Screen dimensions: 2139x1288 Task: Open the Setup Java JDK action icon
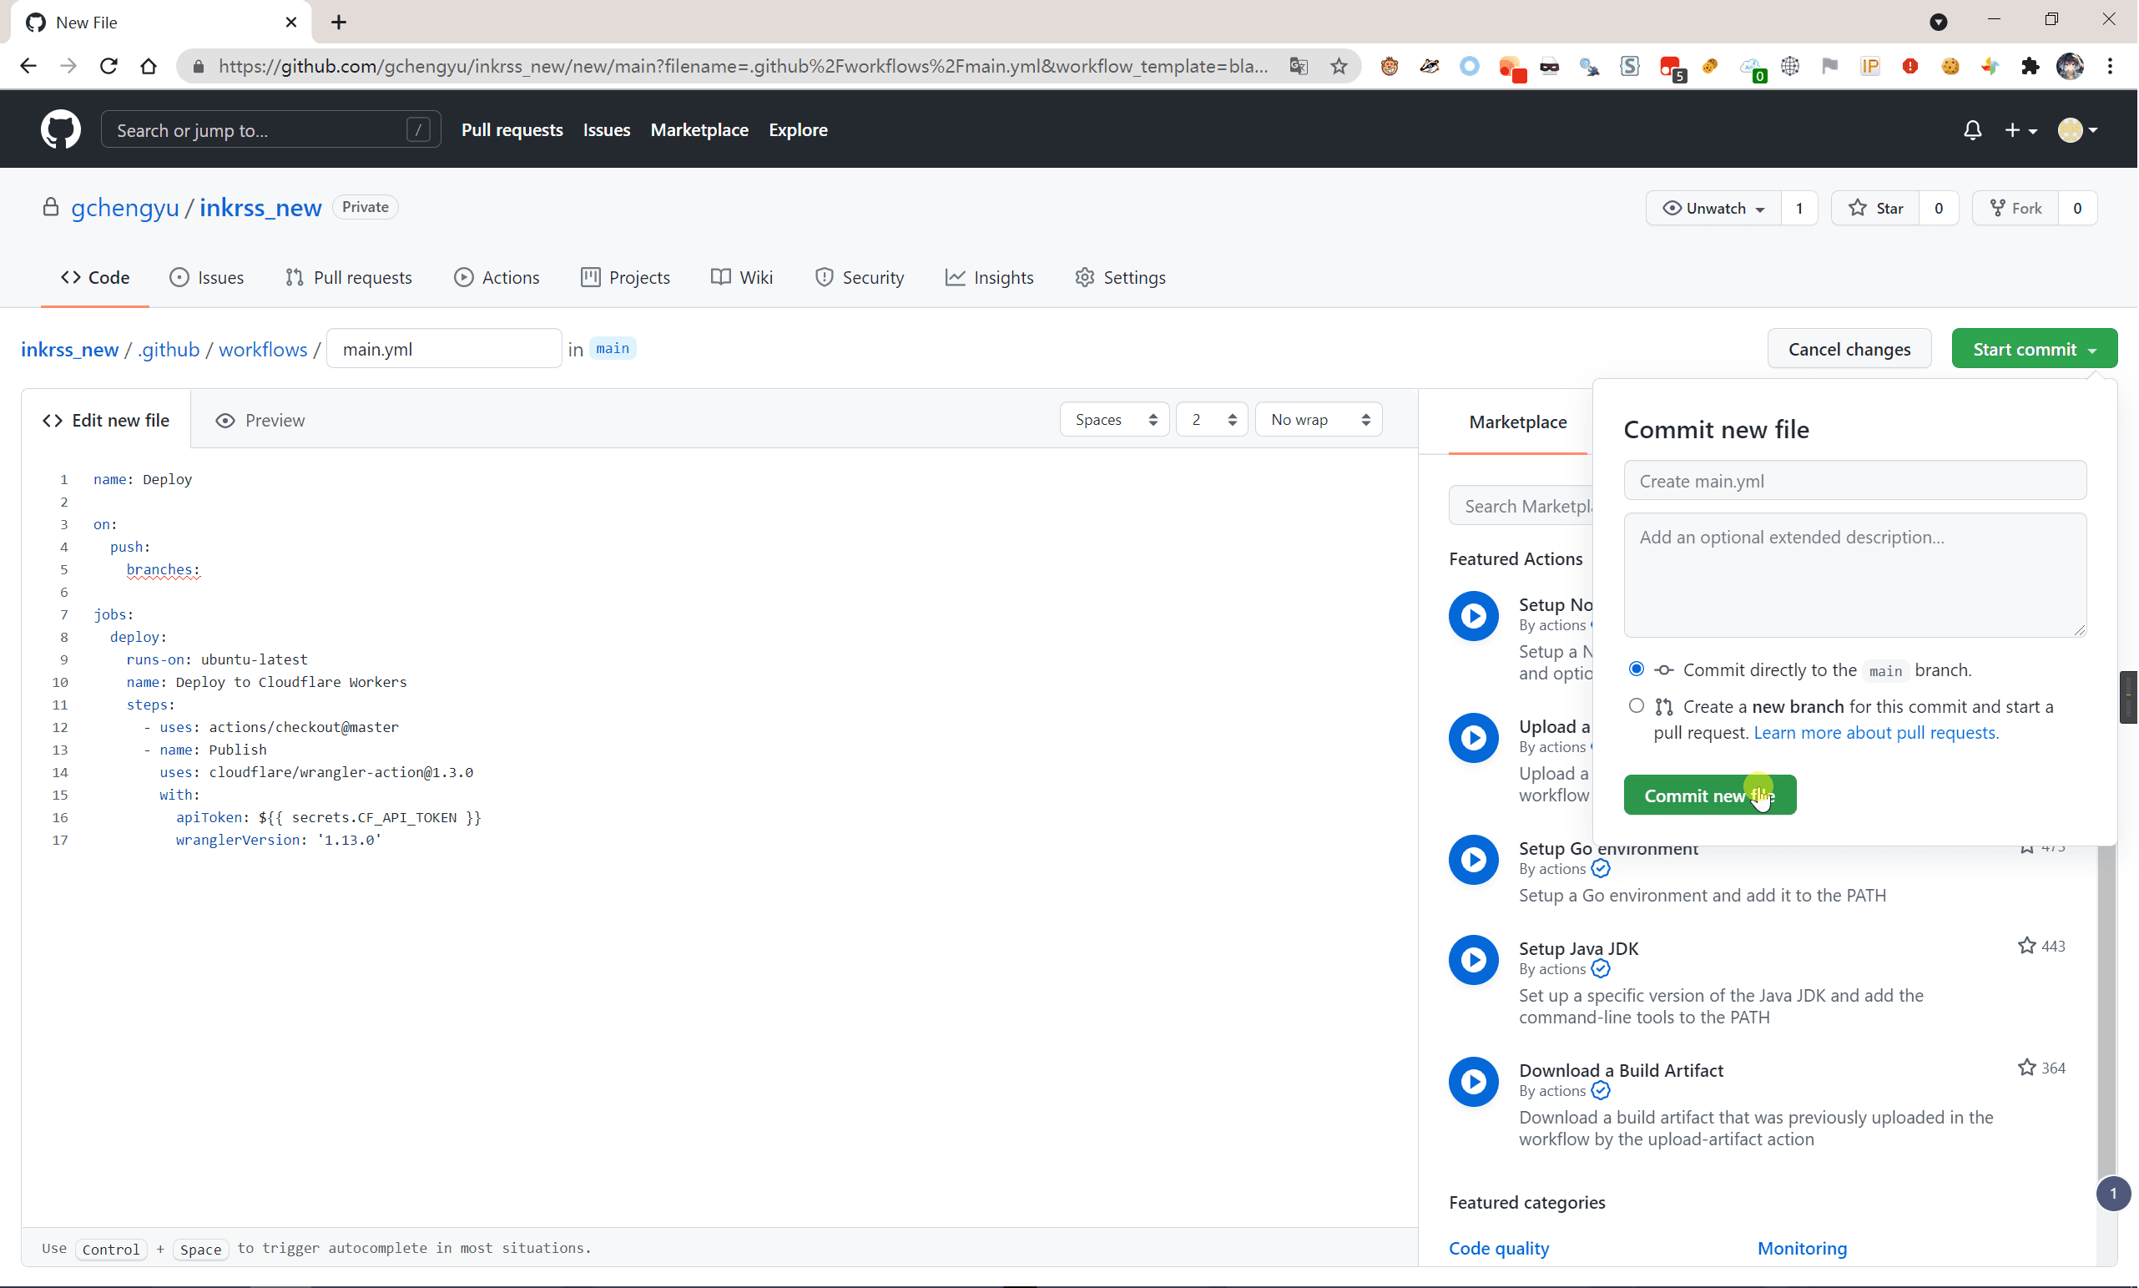click(1474, 960)
